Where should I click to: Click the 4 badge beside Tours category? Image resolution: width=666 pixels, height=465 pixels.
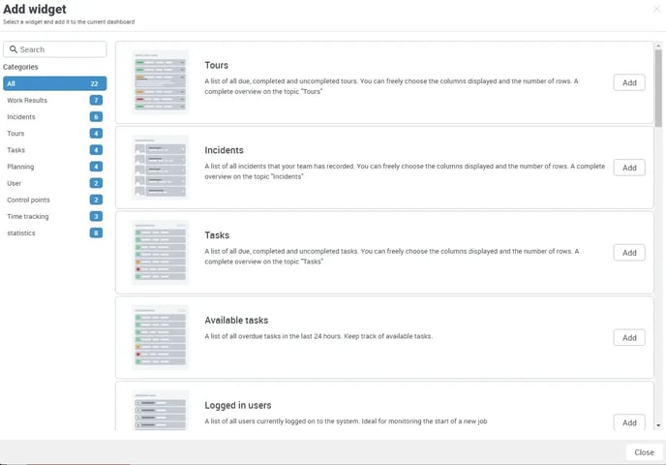point(96,134)
